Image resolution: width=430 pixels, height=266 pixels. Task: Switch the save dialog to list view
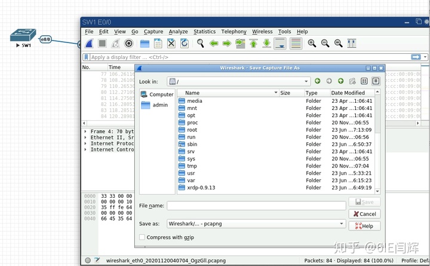(364, 81)
